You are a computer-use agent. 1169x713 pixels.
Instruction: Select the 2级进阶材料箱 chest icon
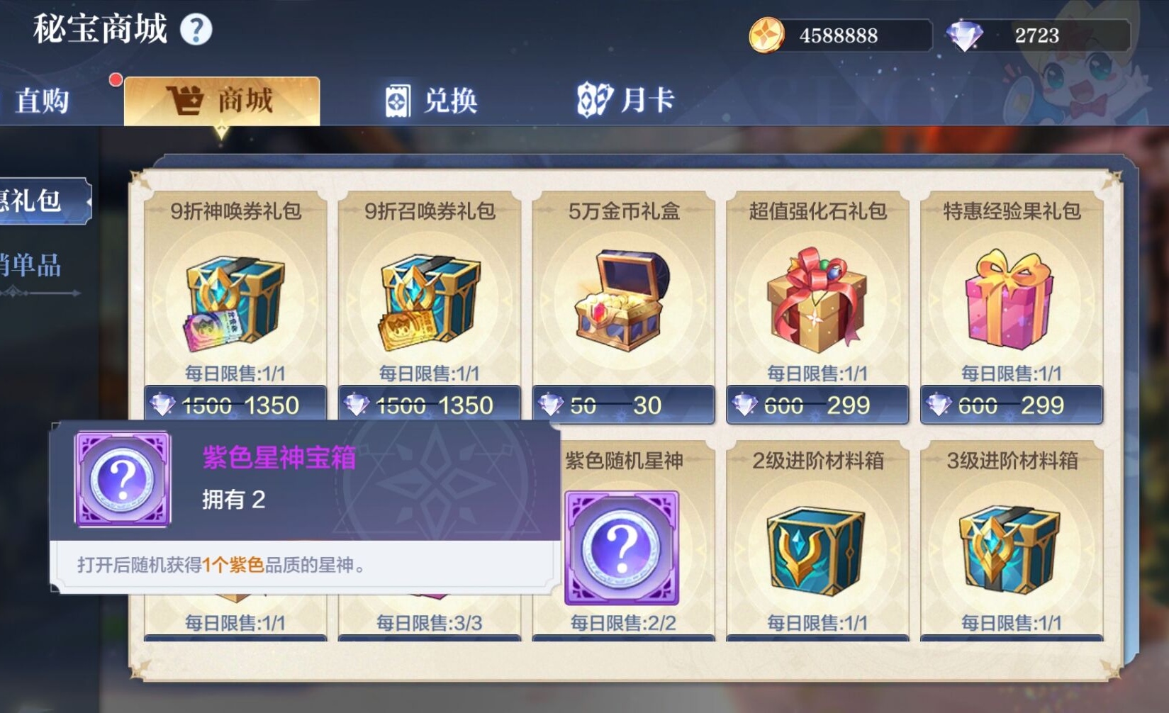817,550
